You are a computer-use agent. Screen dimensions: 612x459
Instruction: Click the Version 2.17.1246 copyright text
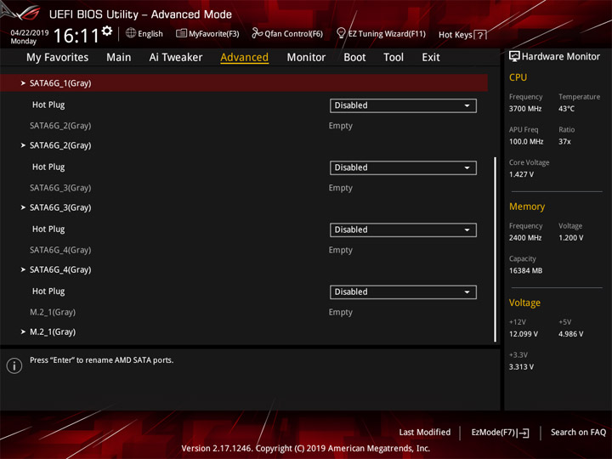point(306,448)
